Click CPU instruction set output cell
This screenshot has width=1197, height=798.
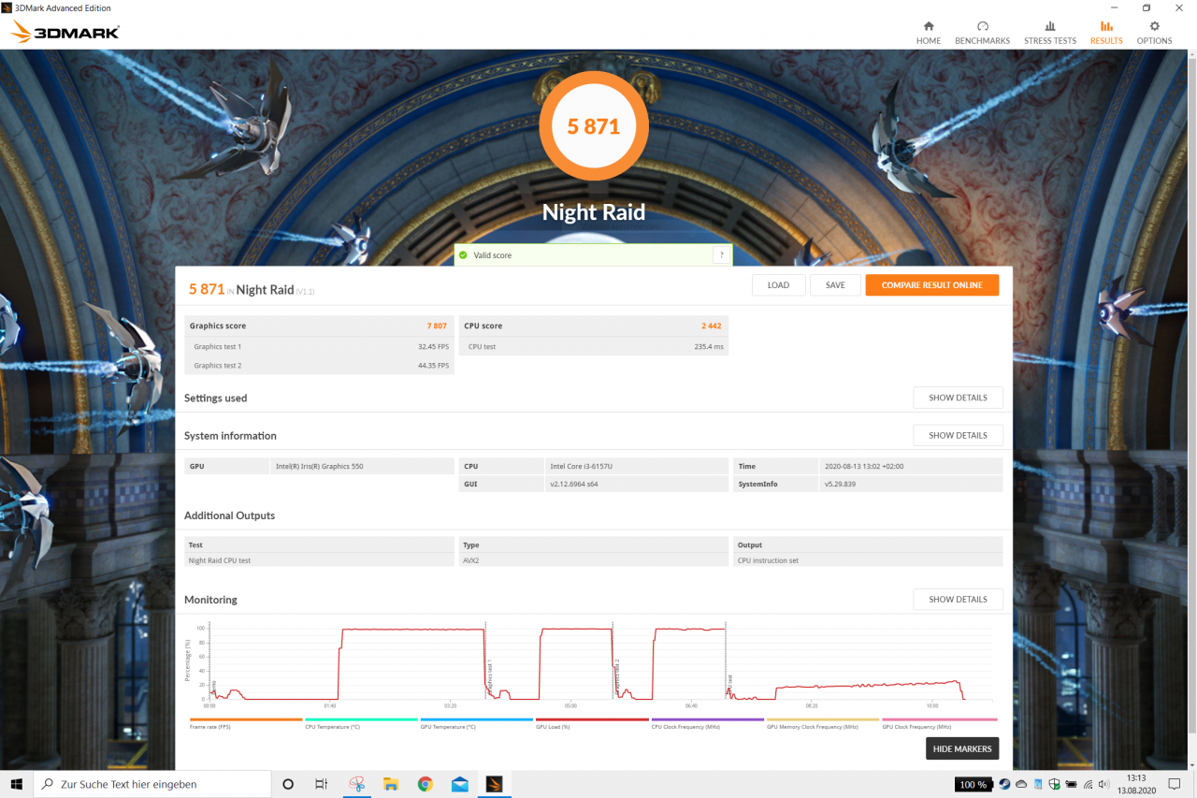[x=868, y=560]
